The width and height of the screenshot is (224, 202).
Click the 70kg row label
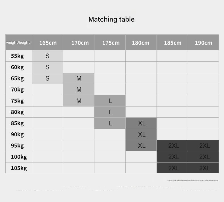pos(17,89)
